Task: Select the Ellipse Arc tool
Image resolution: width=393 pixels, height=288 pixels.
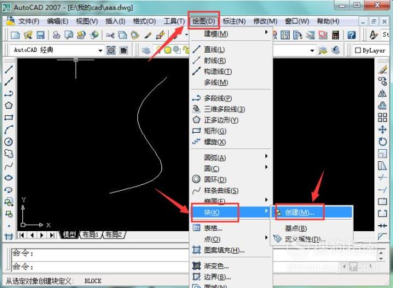Action: pos(9,190)
